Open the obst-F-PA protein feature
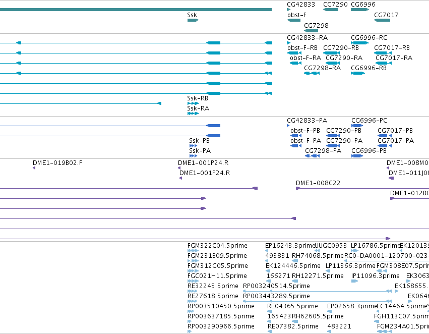Image resolution: width=429 pixels, height=334 pixels. pyautogui.click(x=296, y=146)
